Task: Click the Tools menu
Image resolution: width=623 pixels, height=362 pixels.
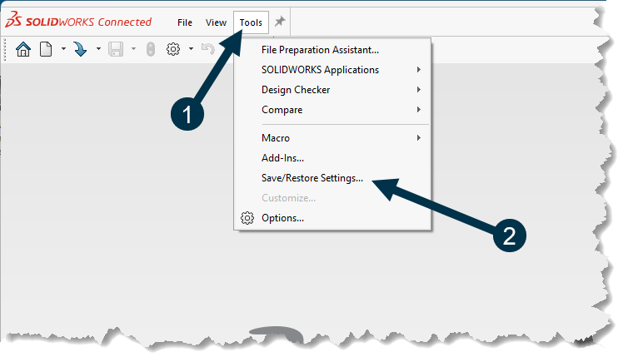Action: pyautogui.click(x=251, y=22)
